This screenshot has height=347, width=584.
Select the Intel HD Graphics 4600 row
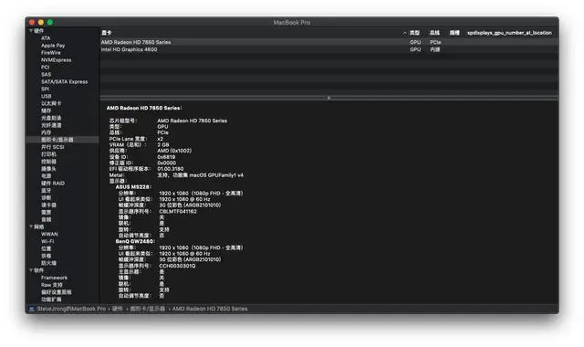coord(329,49)
